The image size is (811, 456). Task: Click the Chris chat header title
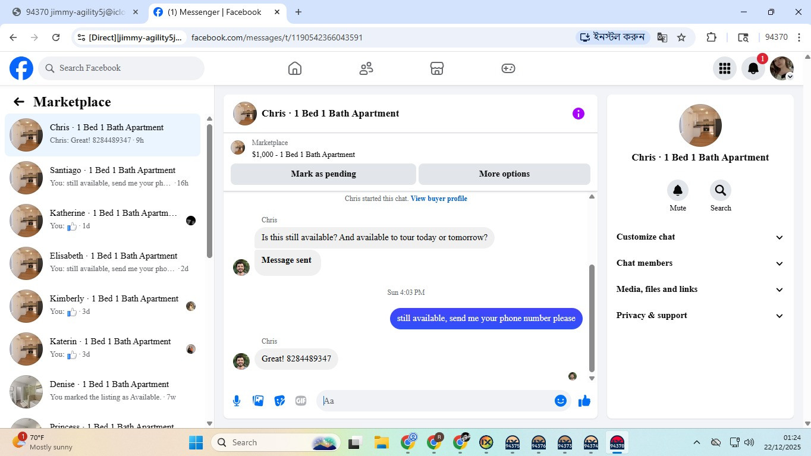pos(330,114)
